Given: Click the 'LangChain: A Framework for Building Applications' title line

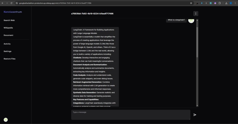Looking at the screenshot, I should point(94,30).
